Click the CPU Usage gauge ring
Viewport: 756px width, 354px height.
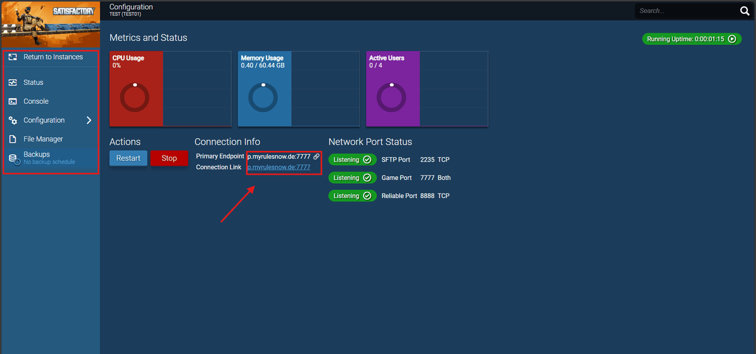tap(135, 98)
